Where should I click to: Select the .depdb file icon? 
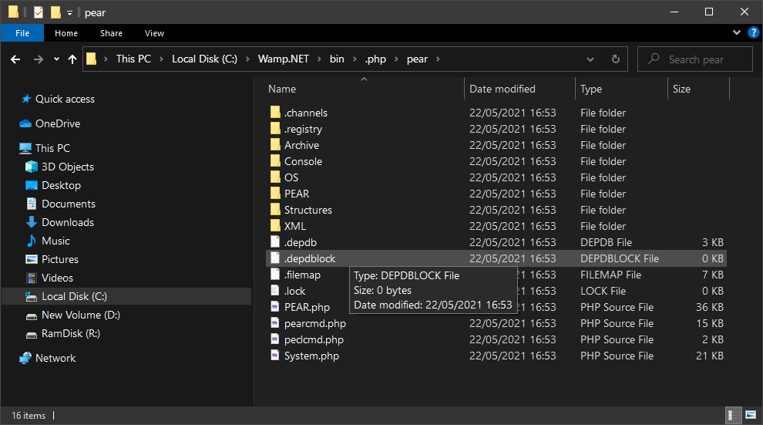275,242
